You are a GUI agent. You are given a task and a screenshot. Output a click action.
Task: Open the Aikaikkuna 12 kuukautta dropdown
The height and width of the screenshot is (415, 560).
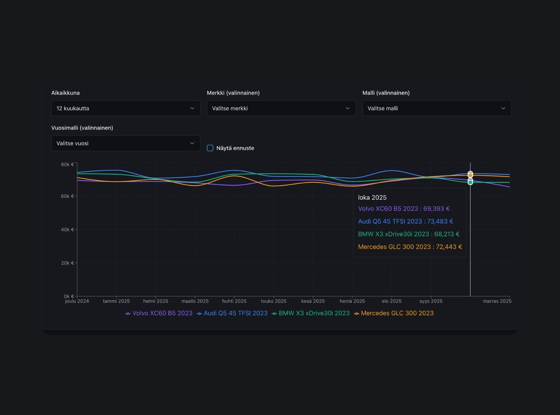(125, 108)
